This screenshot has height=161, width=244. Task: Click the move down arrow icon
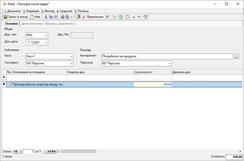(139, 17)
